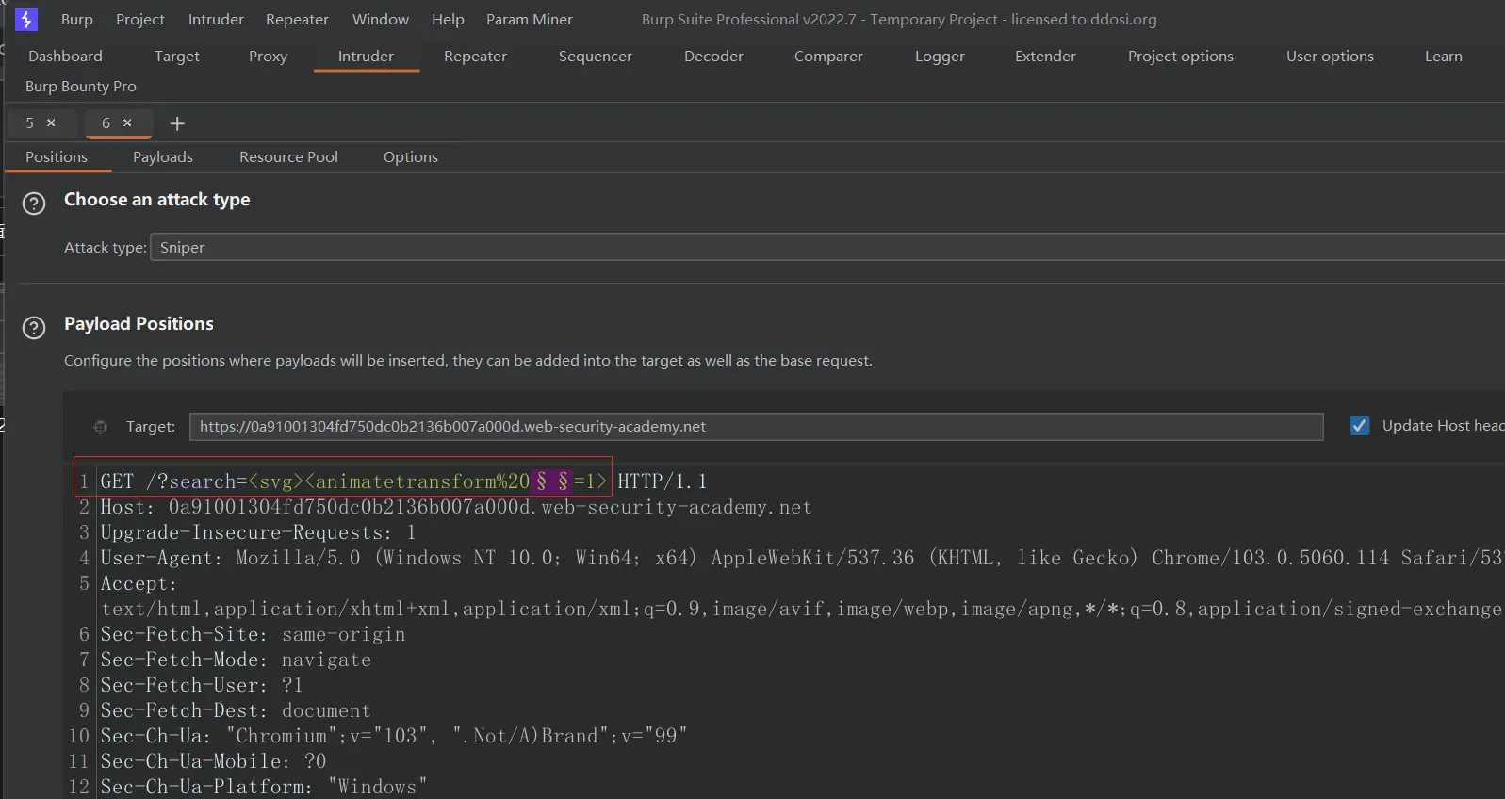1505x799 pixels.
Task: Click the Sec-Fetch-User: ?1 line
Action: (202, 685)
